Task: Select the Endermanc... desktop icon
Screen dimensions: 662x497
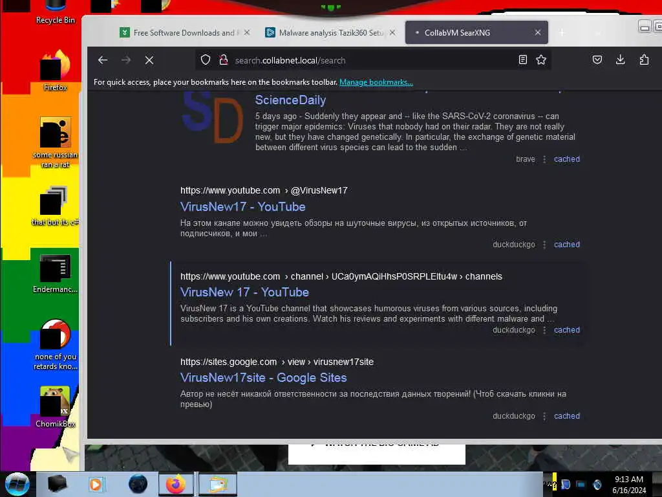Action: [x=56, y=274]
